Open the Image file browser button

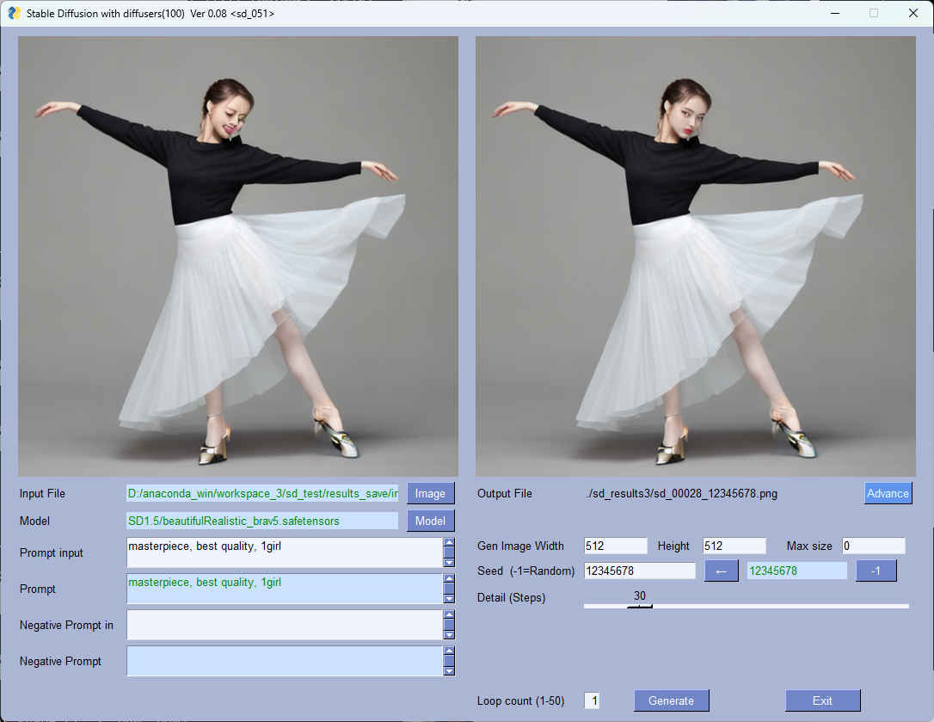click(x=430, y=493)
